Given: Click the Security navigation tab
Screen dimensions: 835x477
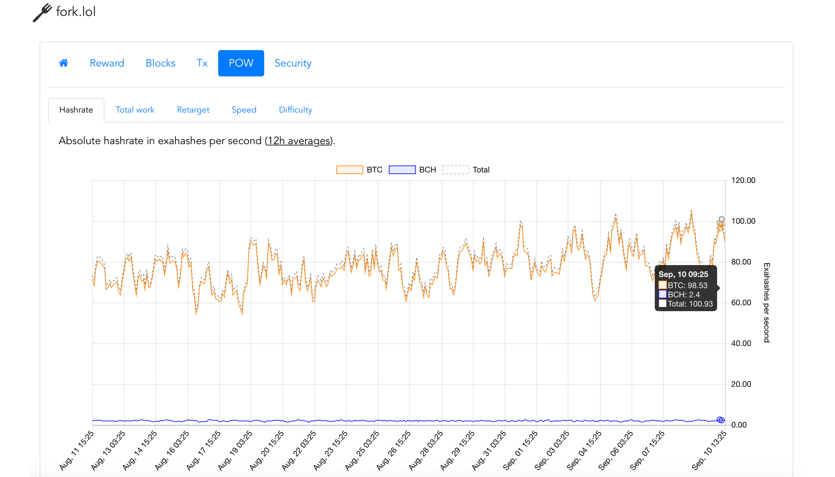Looking at the screenshot, I should pyautogui.click(x=293, y=63).
